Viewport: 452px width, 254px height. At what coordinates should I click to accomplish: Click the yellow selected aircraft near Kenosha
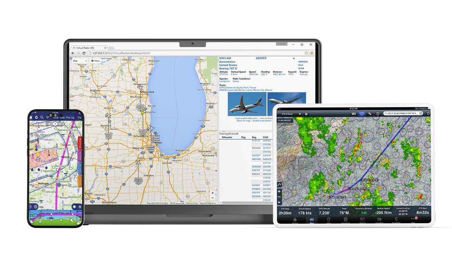143,112
